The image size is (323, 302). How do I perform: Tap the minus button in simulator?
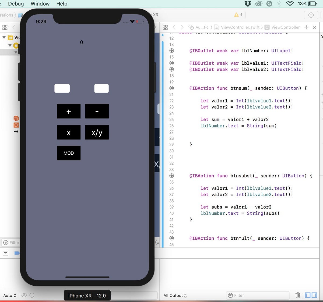point(97,111)
